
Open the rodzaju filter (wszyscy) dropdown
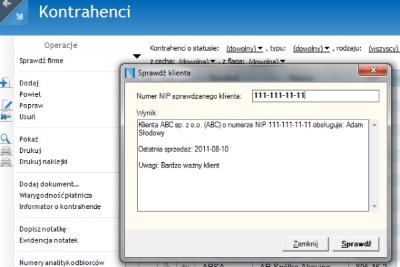(x=383, y=49)
